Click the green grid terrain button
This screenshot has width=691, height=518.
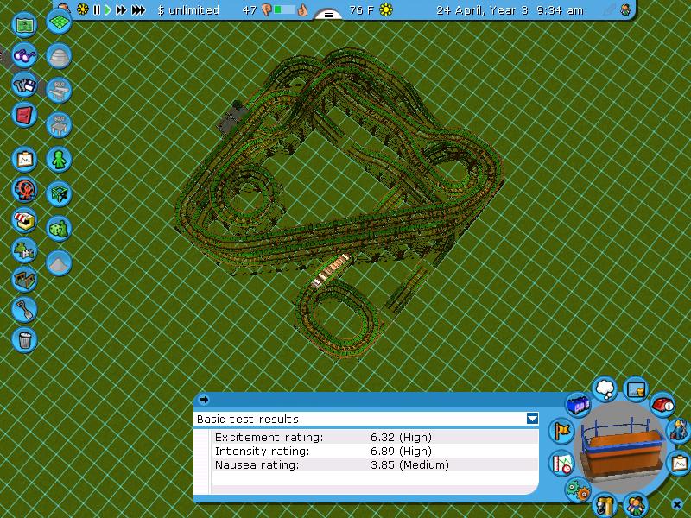pyautogui.click(x=59, y=21)
